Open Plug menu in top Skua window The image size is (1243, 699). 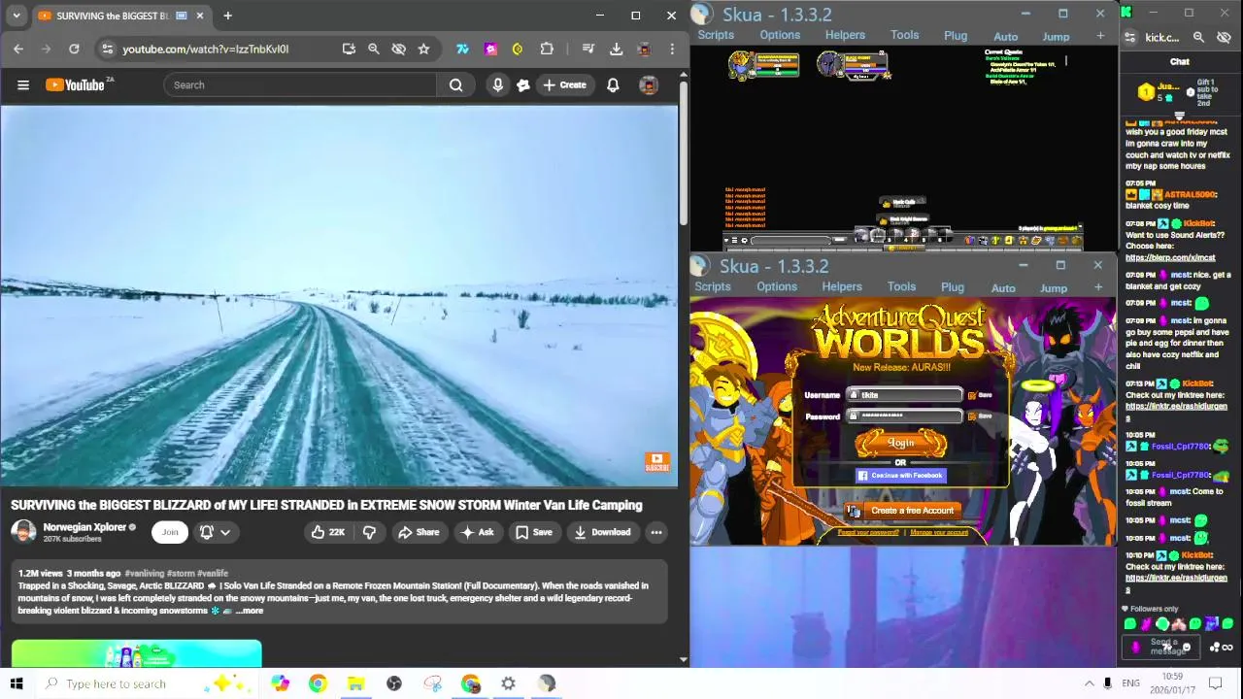click(956, 36)
